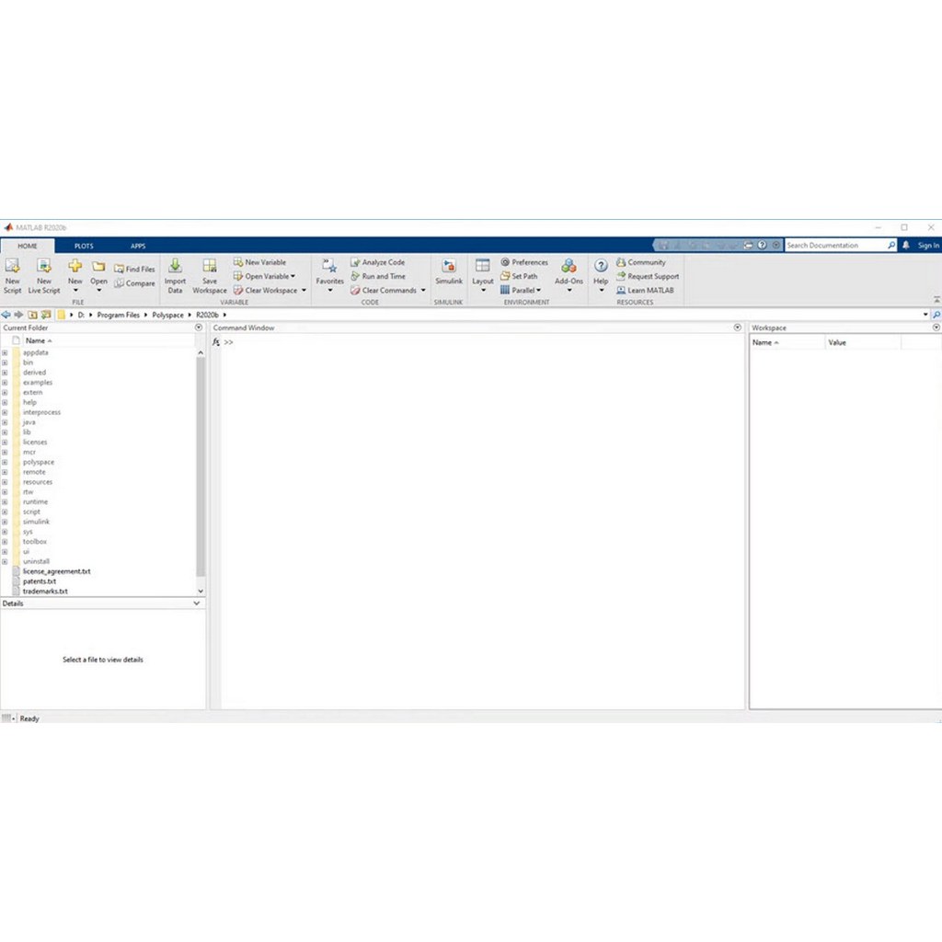Switch to the PLOTS tab
This screenshot has width=942, height=942.
84,246
